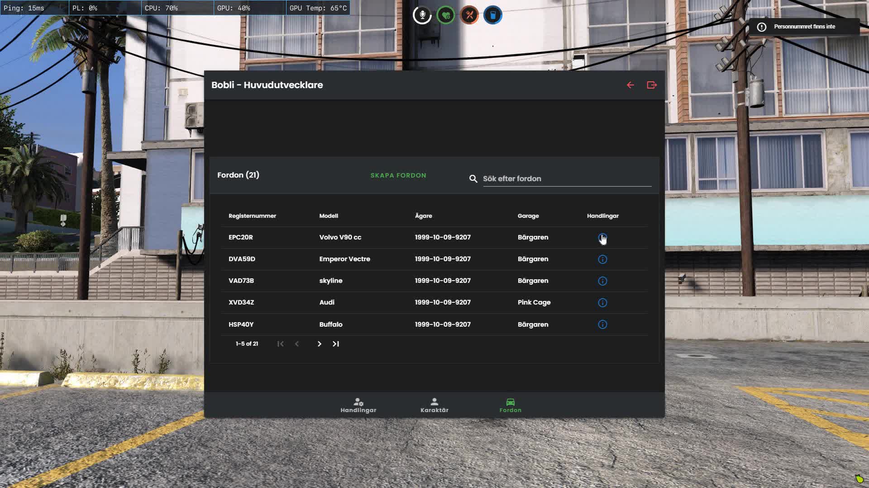Open info for Audi XVD34Z
Image resolution: width=869 pixels, height=488 pixels.
pos(602,303)
